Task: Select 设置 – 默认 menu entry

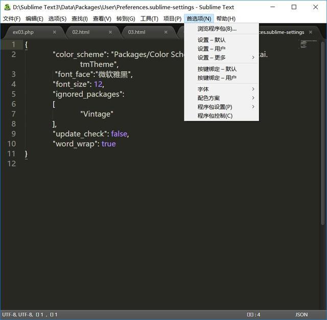Action: click(221, 40)
